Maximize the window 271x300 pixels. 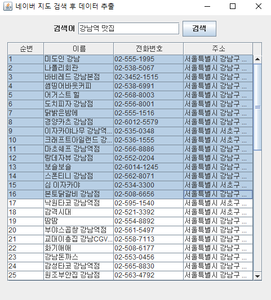point(233,6)
